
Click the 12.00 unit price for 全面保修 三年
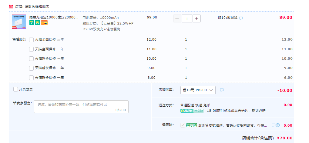tap(152, 39)
